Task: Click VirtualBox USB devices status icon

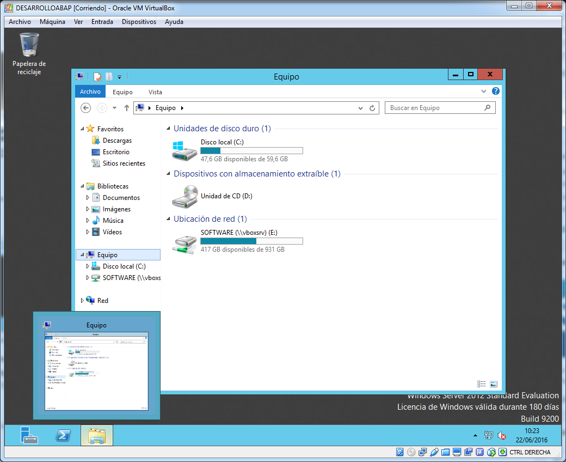Action: point(434,452)
